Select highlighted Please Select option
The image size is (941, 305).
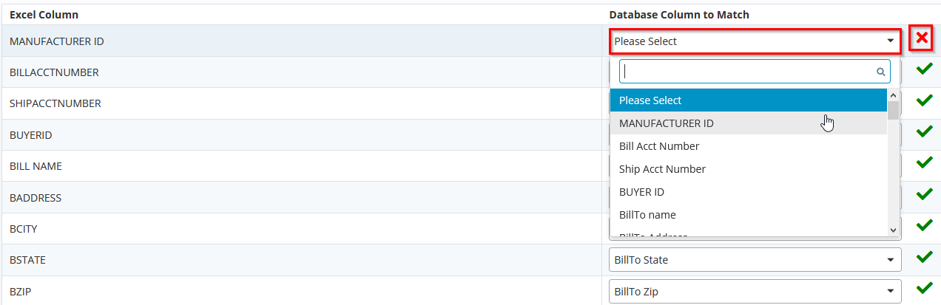coord(749,100)
